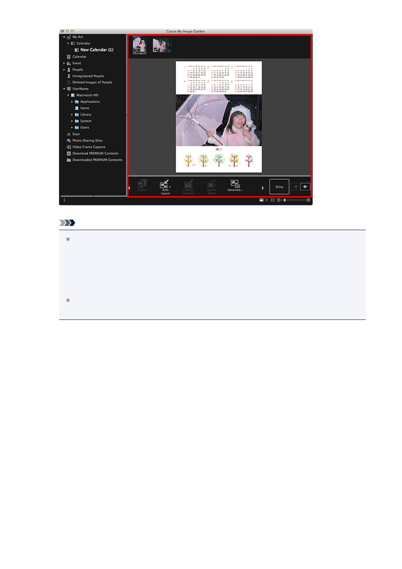
Task: Click the Print button
Action: (x=279, y=187)
